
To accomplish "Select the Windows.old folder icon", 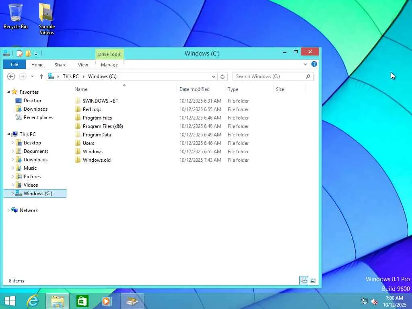I will (x=78, y=160).
